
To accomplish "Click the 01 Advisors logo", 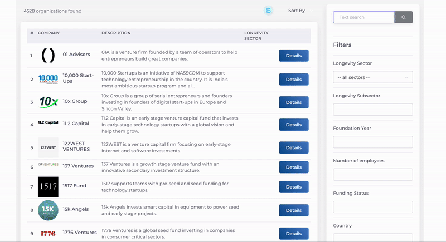I will (48, 56).
